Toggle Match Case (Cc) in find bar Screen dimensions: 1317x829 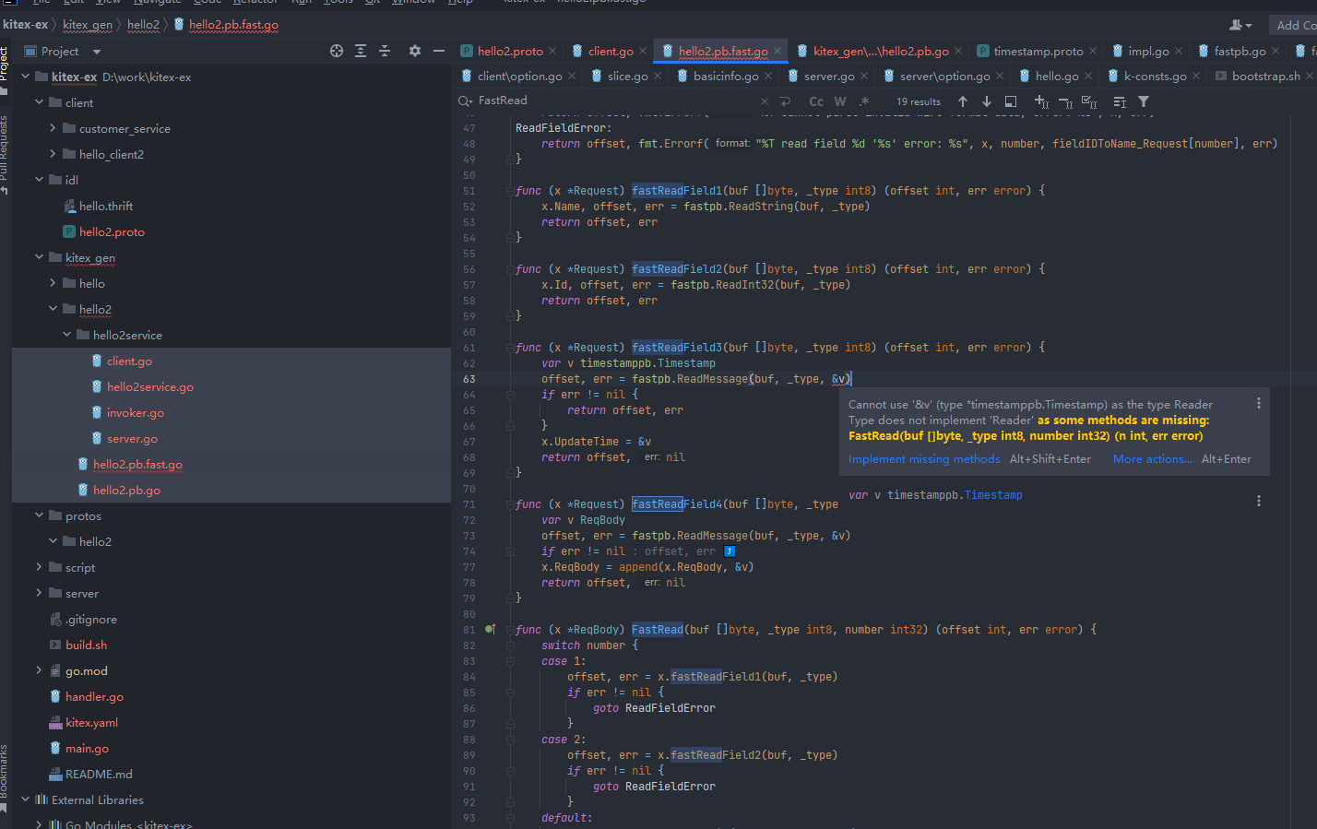tap(816, 101)
